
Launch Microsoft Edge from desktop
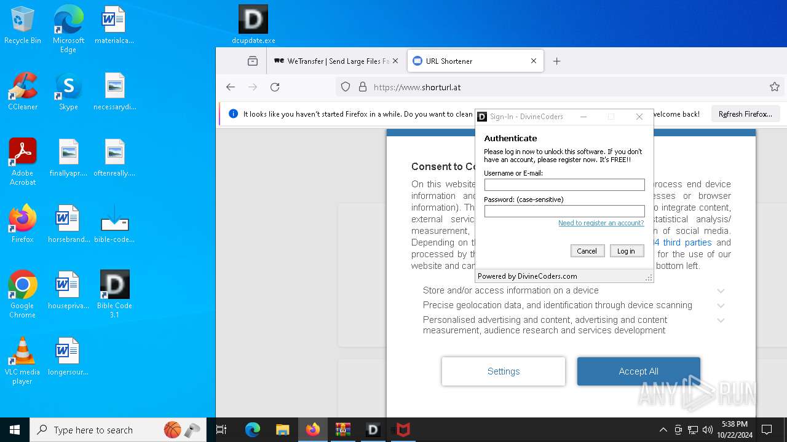point(68,29)
